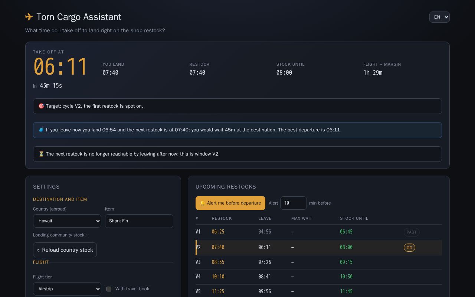Viewport: 475px width, 297px height.
Task: Click the 45m 15s countdown value
Action: (51, 86)
